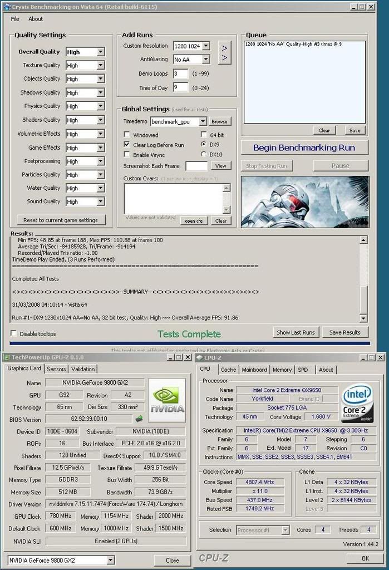Switch to CPU-Z Mainboard tab
Screen dimensions: 389x570
[x=254, y=370]
